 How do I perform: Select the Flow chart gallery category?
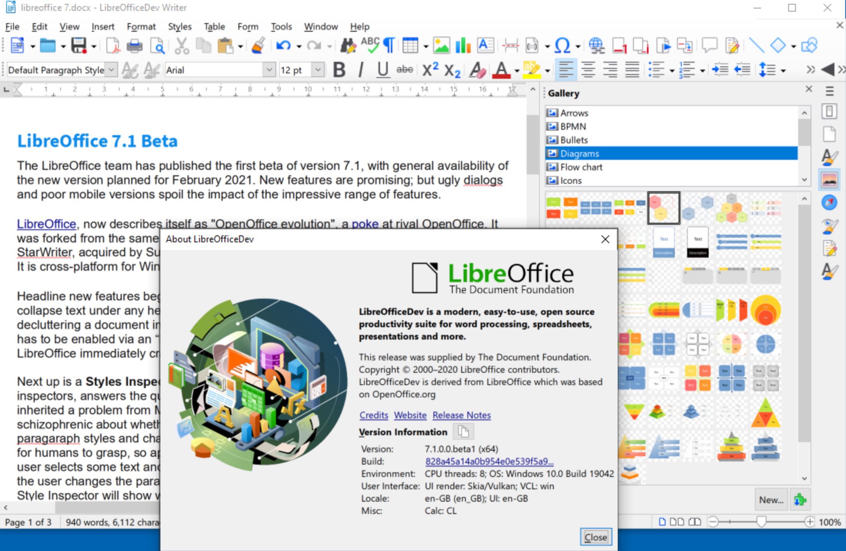(581, 167)
